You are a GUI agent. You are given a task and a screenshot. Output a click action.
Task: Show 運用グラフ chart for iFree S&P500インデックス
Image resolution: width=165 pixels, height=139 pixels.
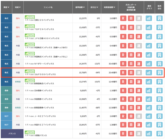[149, 72]
